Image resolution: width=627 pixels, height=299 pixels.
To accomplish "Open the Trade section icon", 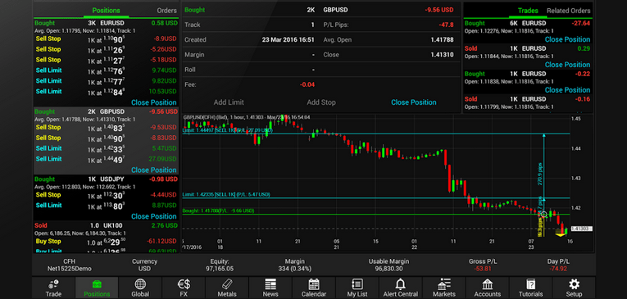I will (x=53, y=284).
